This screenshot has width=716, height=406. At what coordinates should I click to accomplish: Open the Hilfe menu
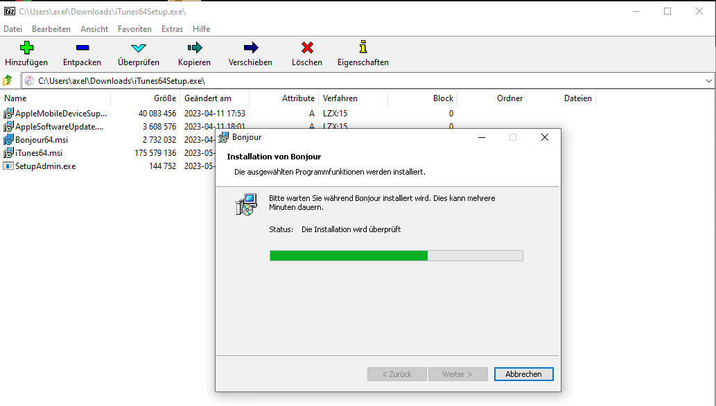(x=202, y=29)
